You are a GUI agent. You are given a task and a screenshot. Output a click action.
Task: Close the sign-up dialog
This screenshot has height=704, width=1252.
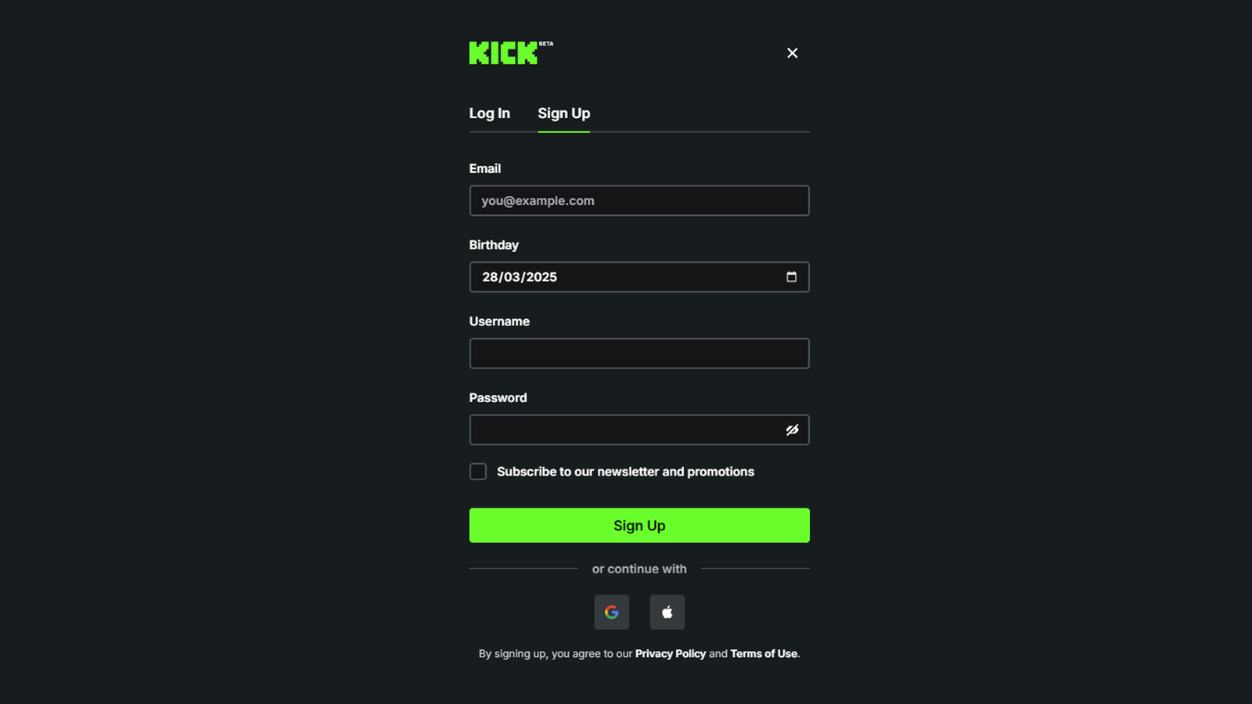pos(792,52)
